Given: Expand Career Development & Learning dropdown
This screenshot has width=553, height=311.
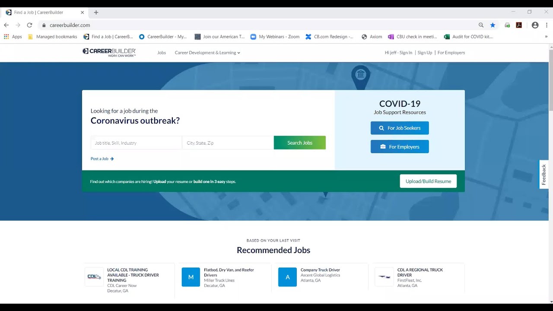Looking at the screenshot, I should [207, 53].
